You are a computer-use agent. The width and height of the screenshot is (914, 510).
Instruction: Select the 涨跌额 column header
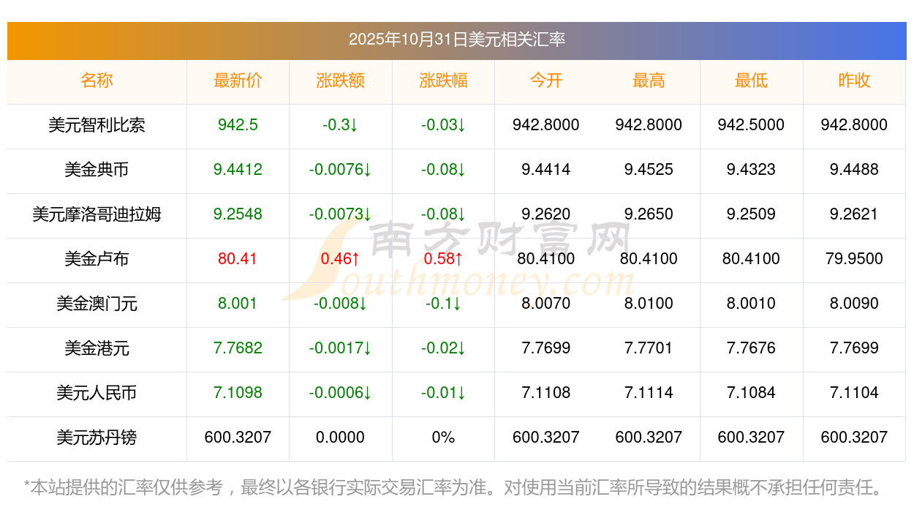point(341,80)
